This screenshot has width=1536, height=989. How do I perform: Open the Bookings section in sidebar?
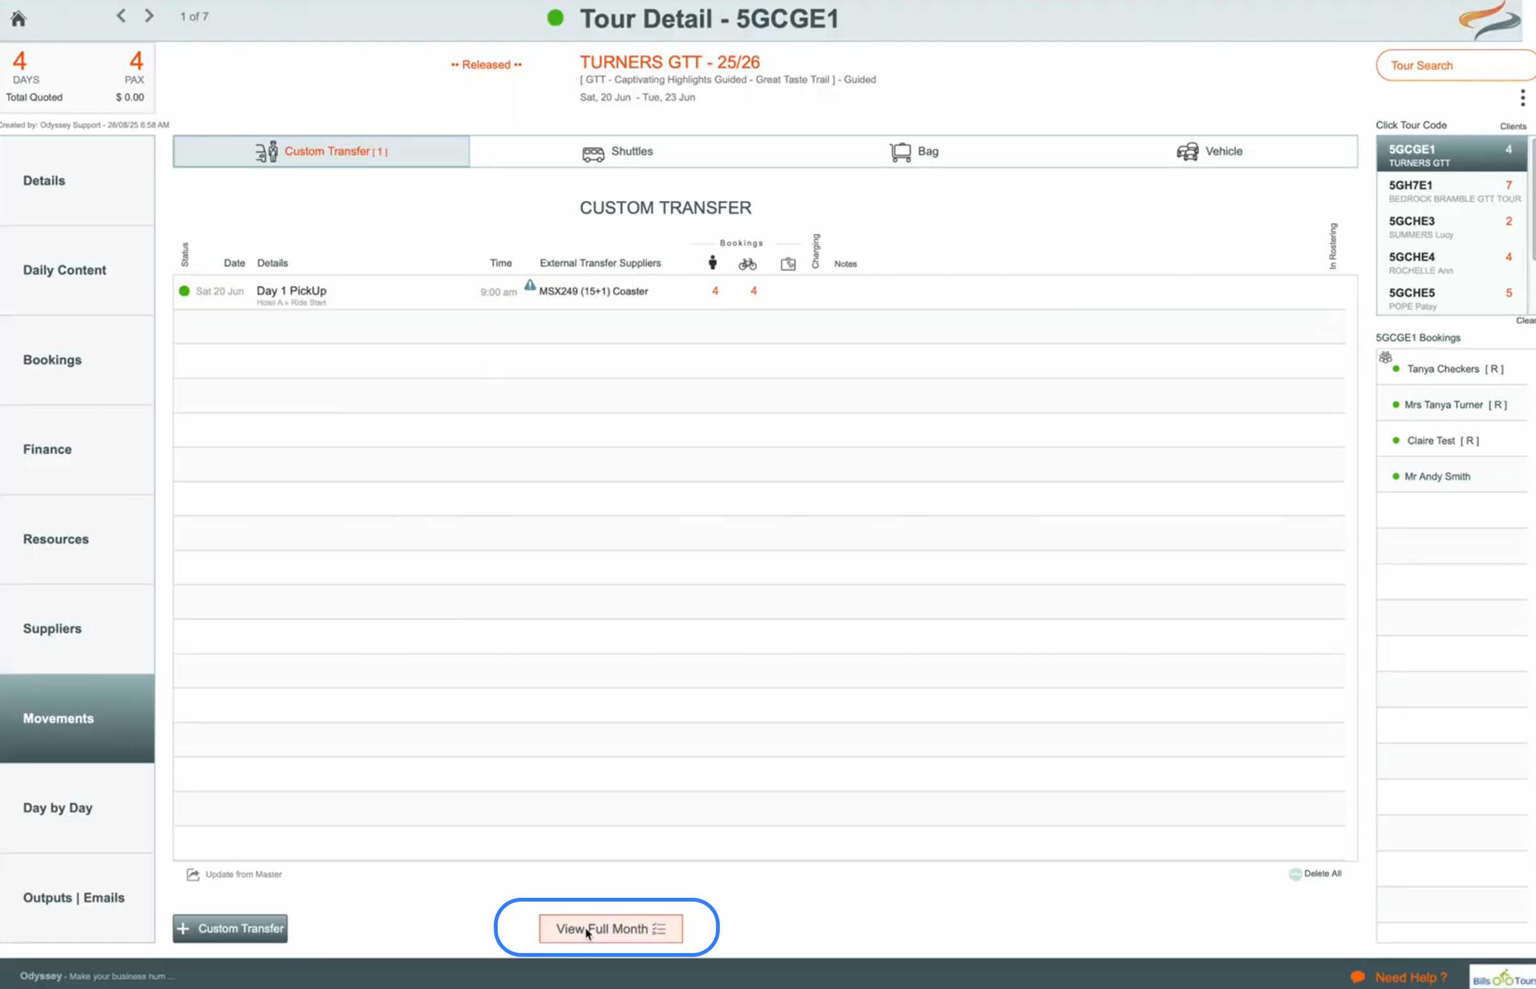click(x=53, y=360)
